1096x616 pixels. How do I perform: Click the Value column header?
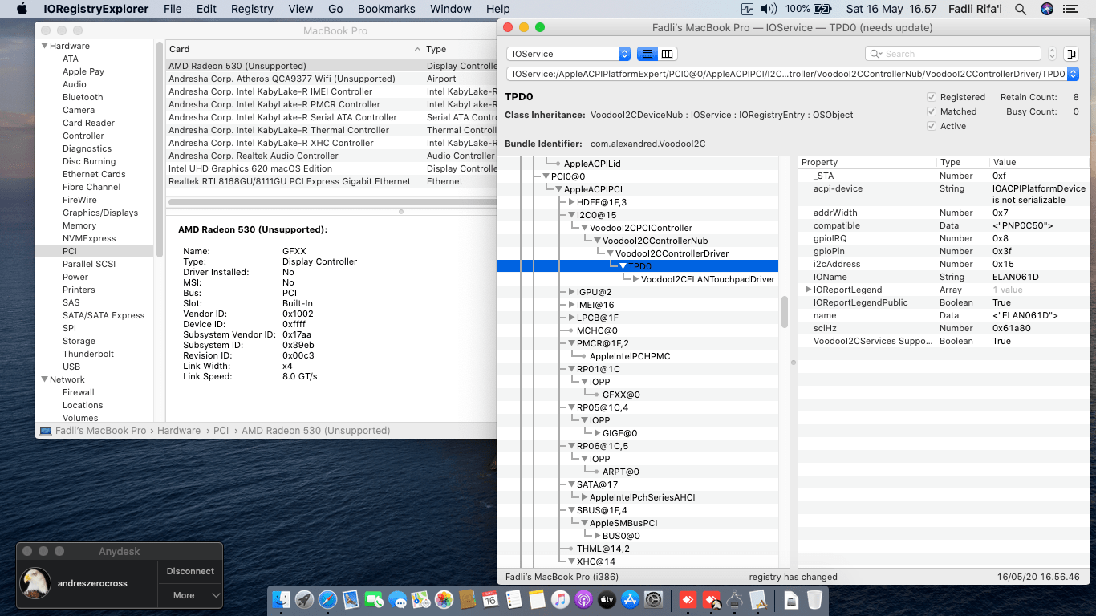(x=1038, y=162)
